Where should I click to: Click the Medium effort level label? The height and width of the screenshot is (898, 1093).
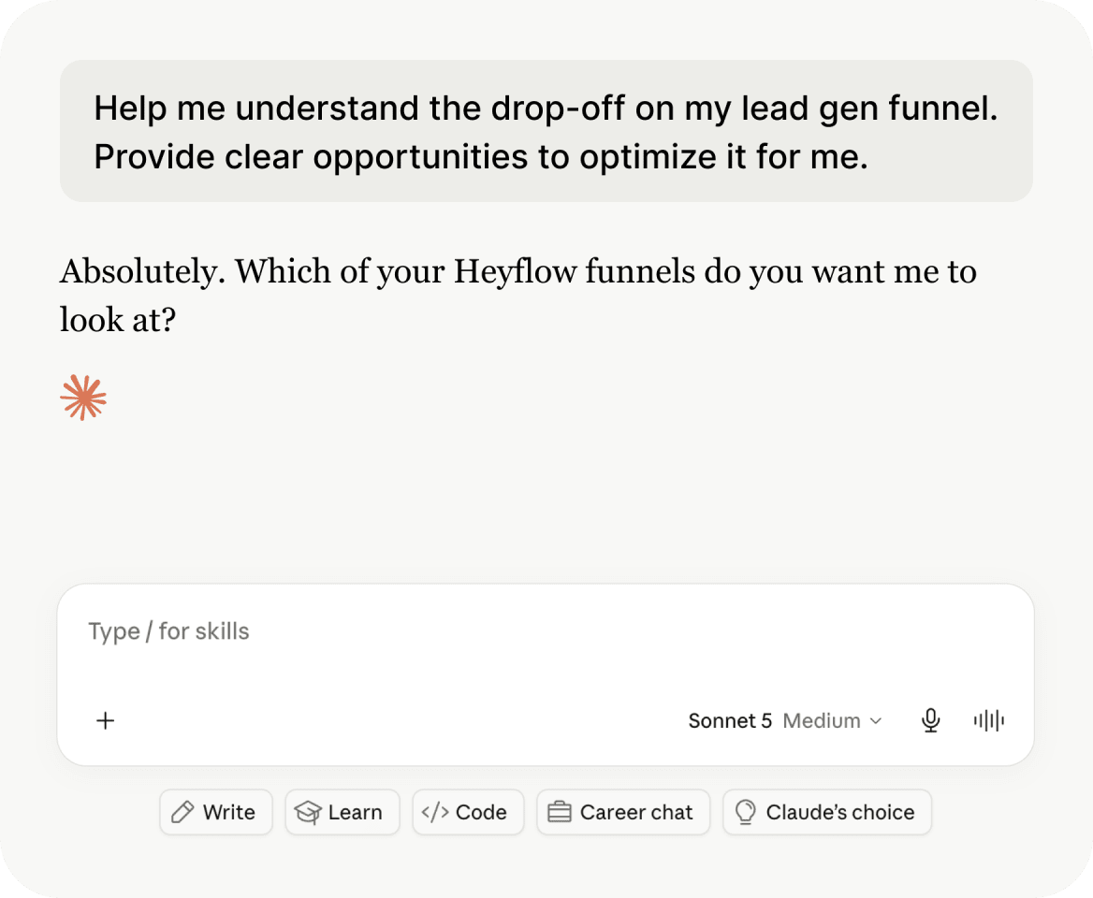[x=821, y=720]
